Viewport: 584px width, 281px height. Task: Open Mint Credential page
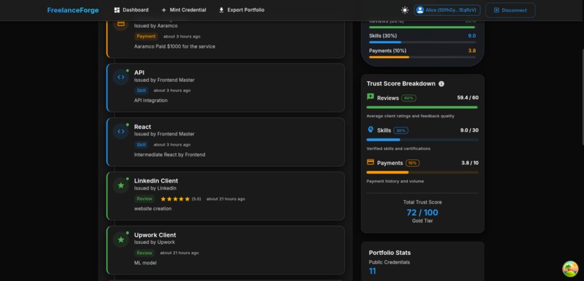[x=183, y=10]
